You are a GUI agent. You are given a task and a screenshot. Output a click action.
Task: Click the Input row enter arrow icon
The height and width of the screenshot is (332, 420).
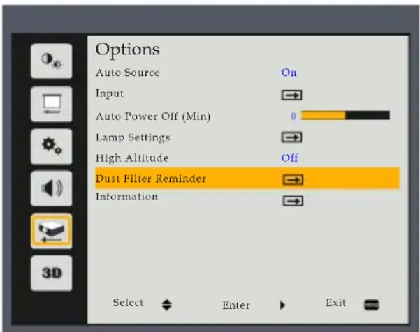pos(291,95)
